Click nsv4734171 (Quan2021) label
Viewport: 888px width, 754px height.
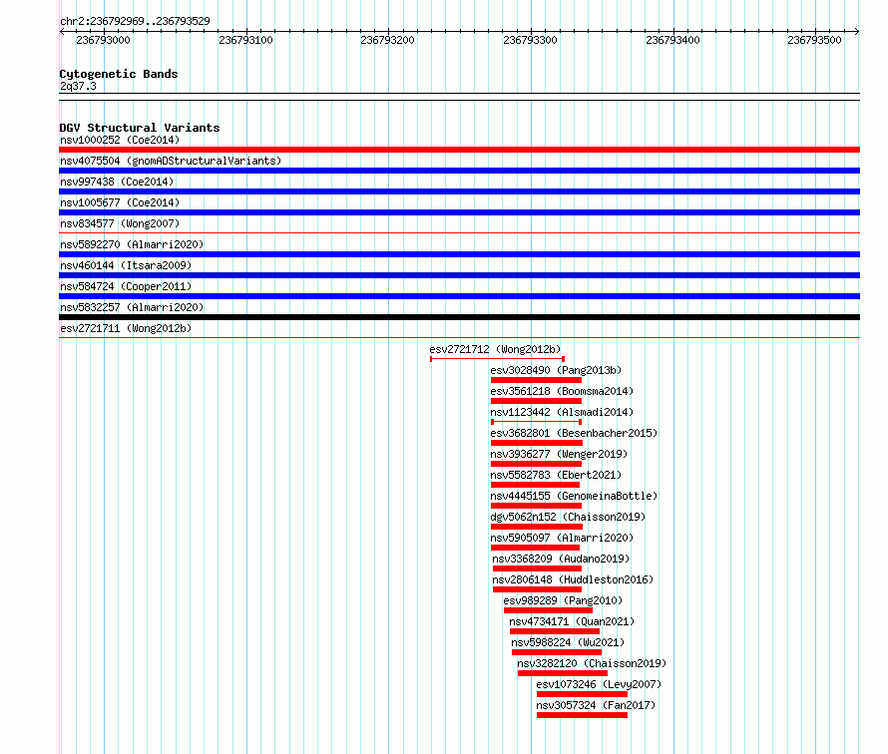[x=572, y=621]
